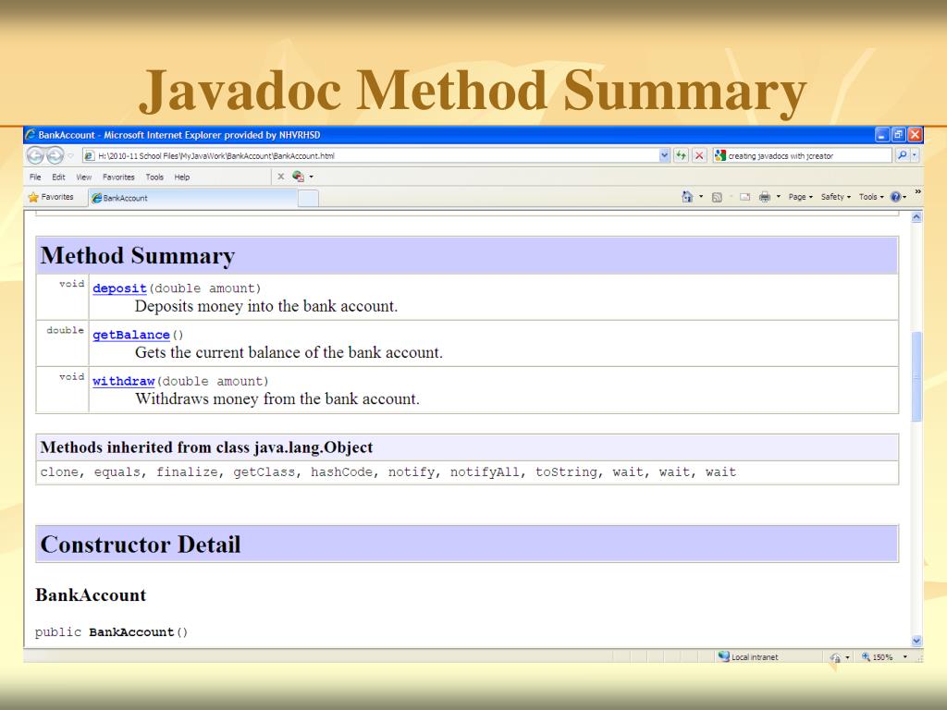This screenshot has width=947, height=710.
Task: Click scrollbar down arrow in page
Action: pos(916,642)
